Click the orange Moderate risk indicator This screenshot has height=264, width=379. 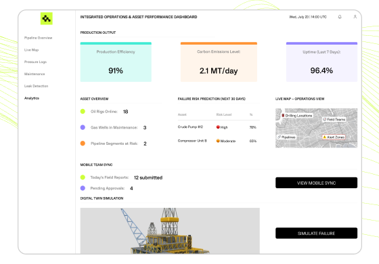218,141
